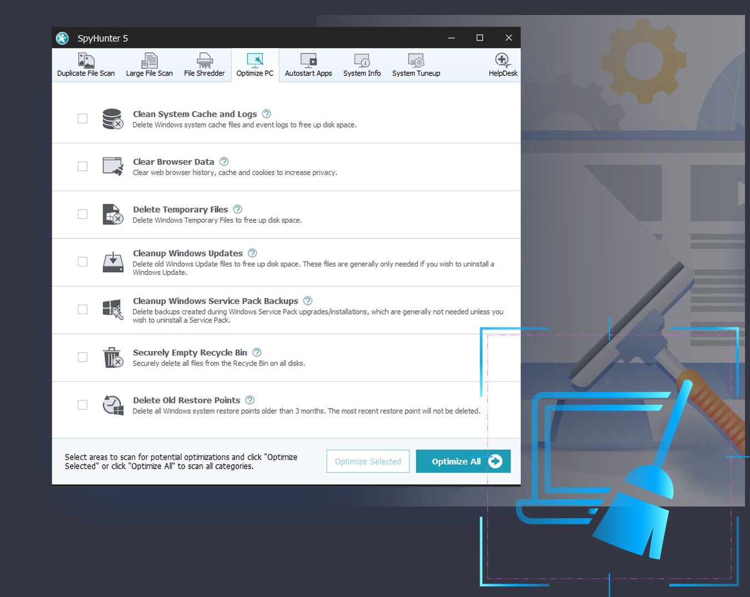
Task: View System Info
Action: pos(361,64)
